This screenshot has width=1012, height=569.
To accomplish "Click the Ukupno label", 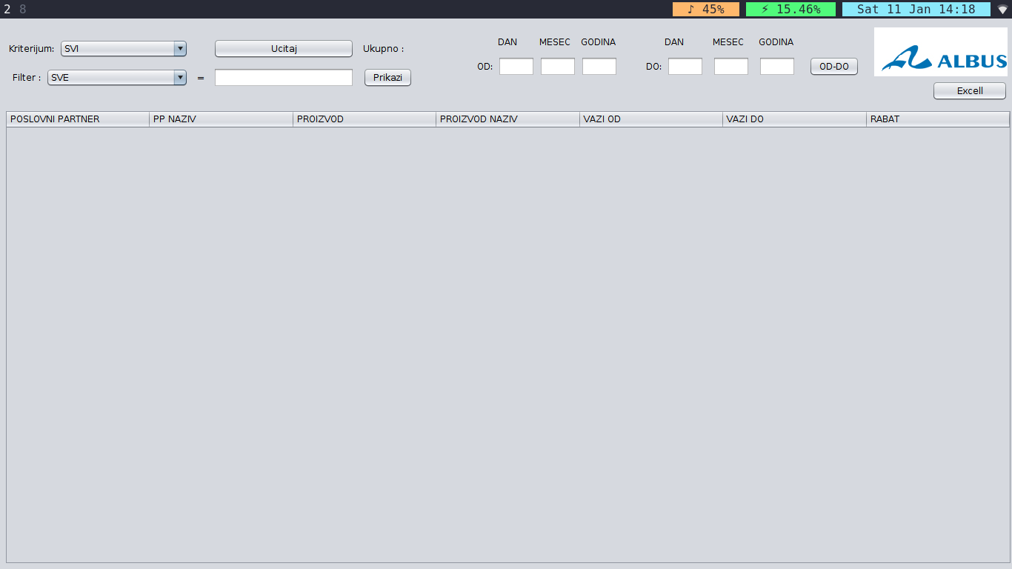I will pos(383,49).
